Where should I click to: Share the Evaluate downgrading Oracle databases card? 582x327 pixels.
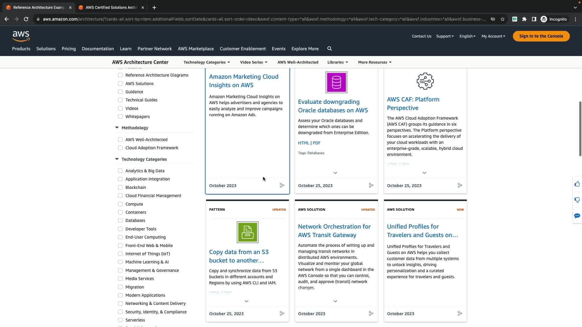[371, 185]
